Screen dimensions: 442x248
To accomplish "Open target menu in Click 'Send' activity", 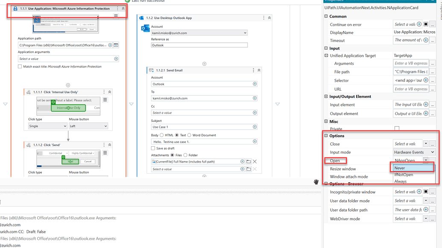I will point(105,153).
